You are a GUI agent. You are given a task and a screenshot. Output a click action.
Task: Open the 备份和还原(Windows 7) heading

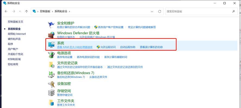[76, 73]
